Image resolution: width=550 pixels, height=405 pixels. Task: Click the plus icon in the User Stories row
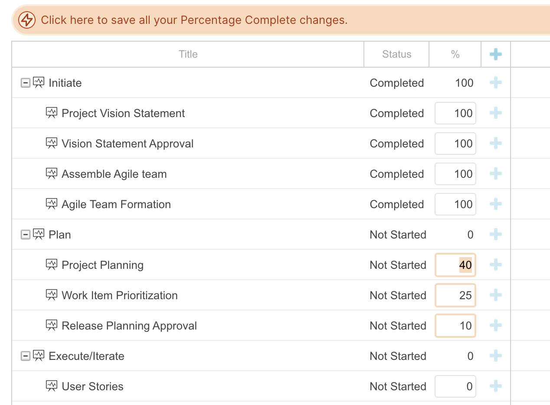(496, 386)
